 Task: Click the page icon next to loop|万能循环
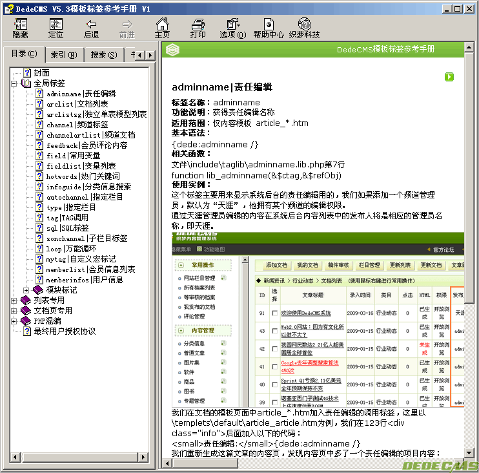click(x=39, y=249)
